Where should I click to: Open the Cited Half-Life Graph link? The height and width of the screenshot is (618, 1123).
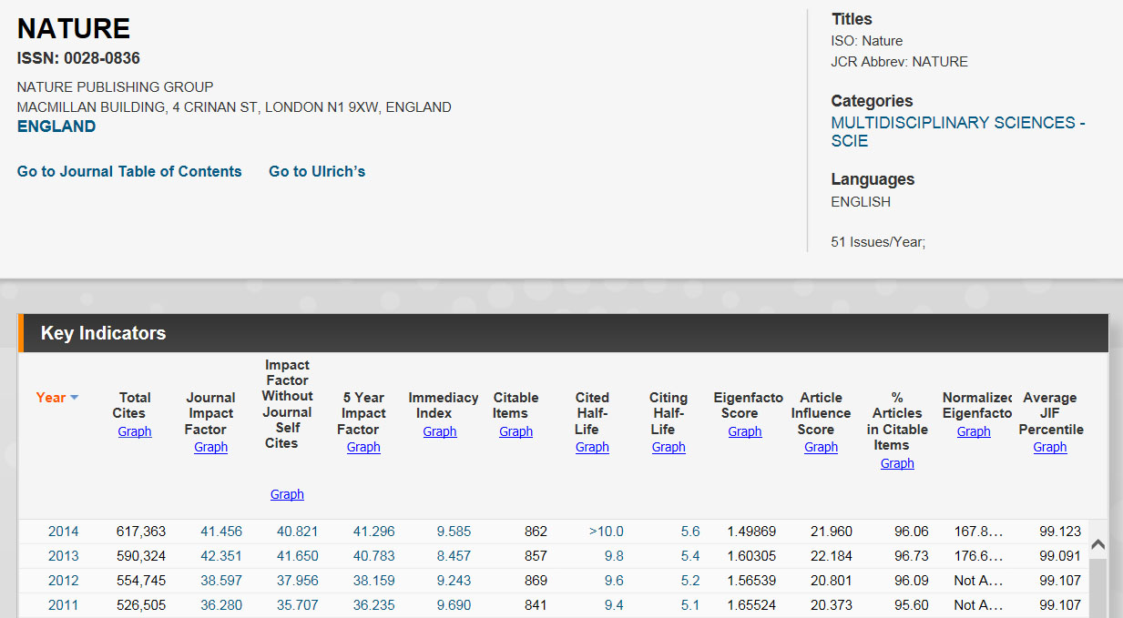coord(592,447)
